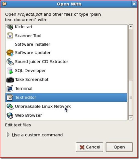Select the Web Browser list entry
Image resolution: width=139 pixels, height=159 pixels.
pyautogui.click(x=66, y=115)
